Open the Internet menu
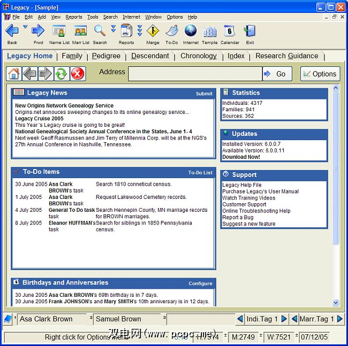The image size is (348, 346). coord(131,17)
